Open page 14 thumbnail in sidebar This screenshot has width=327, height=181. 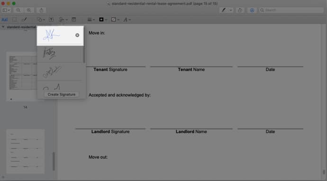[25, 77]
